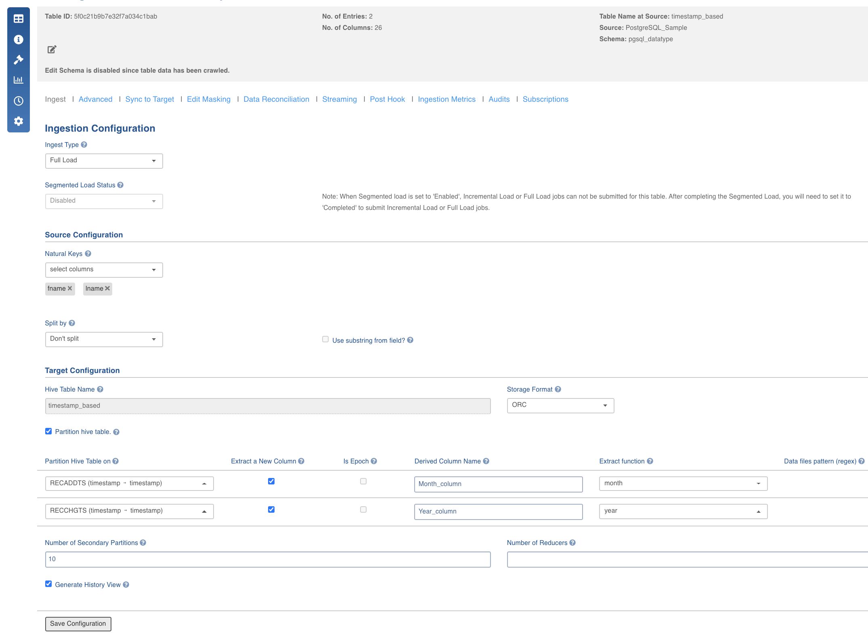
Task: Show help for Data files pattern regex
Action: click(x=862, y=461)
